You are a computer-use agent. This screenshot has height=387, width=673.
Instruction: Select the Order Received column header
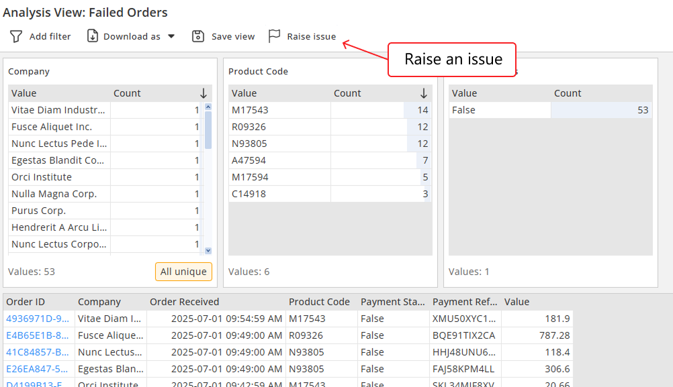216,302
